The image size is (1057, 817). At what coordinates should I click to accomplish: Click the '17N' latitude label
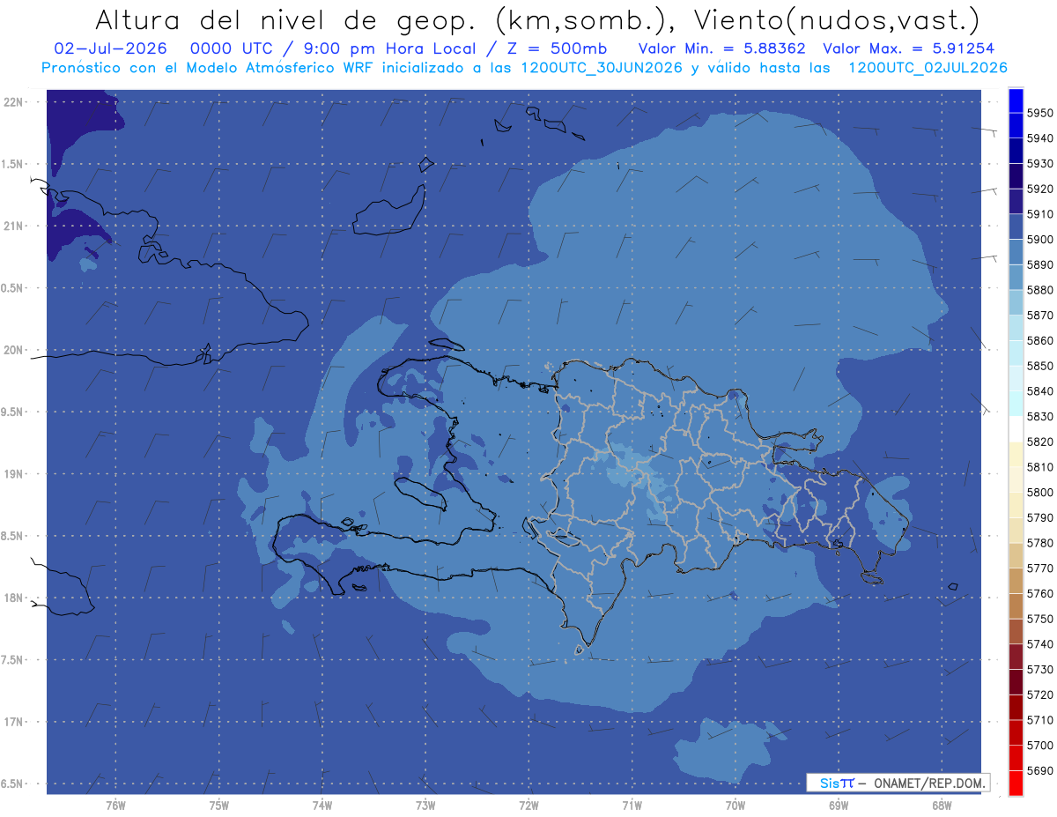tap(13, 722)
